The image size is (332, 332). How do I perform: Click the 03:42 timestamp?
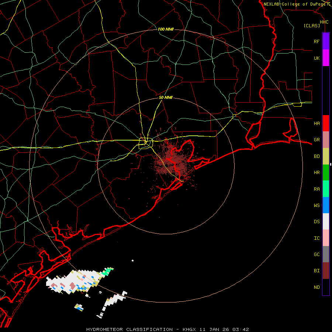click(x=241, y=329)
